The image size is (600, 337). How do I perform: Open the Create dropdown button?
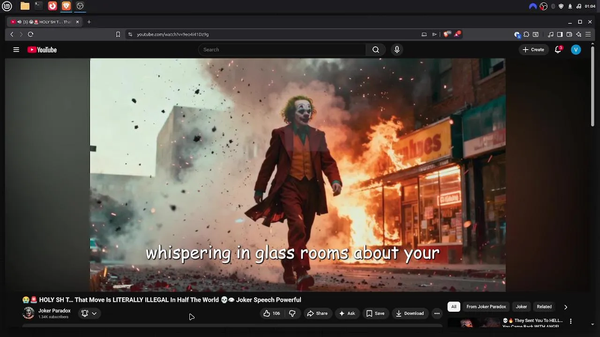tap(533, 50)
